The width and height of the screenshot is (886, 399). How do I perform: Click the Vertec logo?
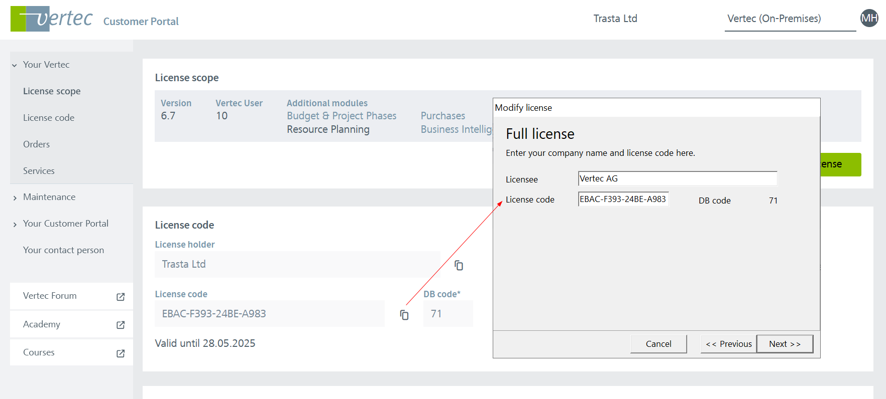click(x=51, y=19)
